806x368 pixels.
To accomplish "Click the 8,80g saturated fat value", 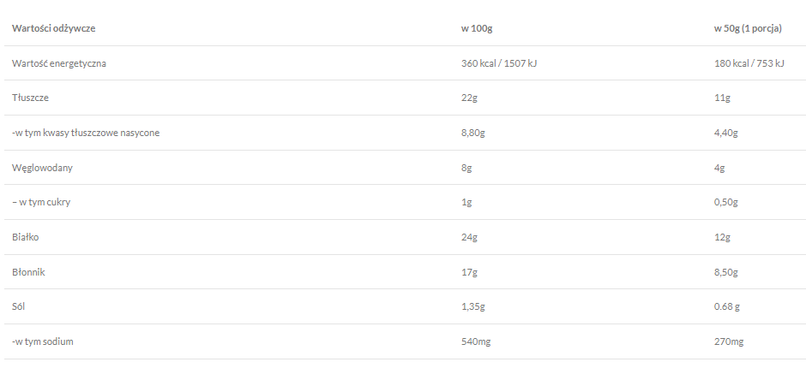I will pos(473,133).
